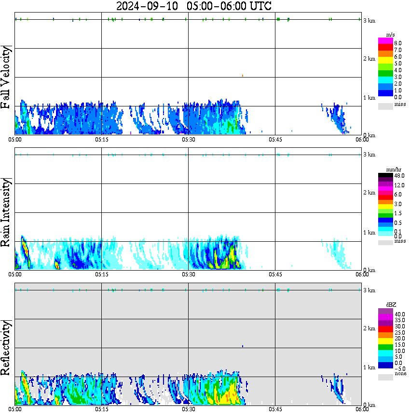Click the 1 km label of Reflectivity panel
Viewport: 410px width, 418px height.
(369, 367)
